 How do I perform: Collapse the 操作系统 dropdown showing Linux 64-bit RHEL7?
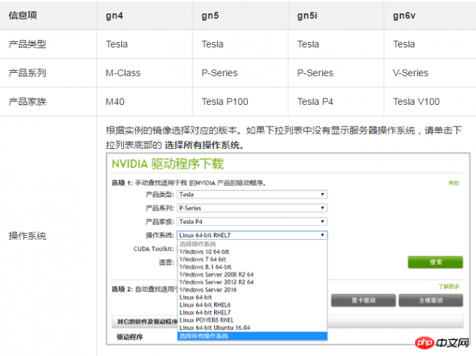[x=252, y=235]
